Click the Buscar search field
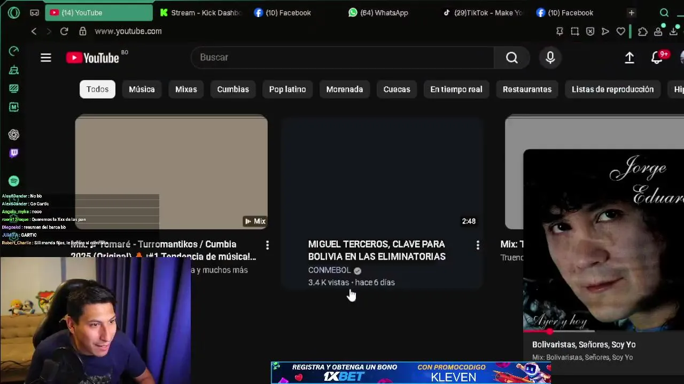The width and height of the screenshot is (684, 384). tap(343, 58)
